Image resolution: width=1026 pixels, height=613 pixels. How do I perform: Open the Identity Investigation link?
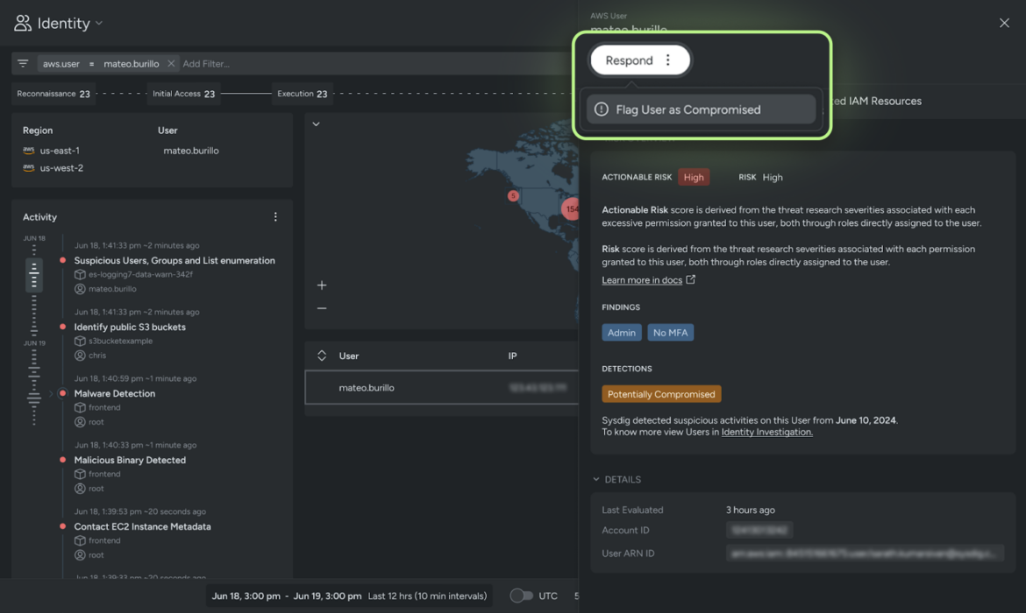pos(767,432)
